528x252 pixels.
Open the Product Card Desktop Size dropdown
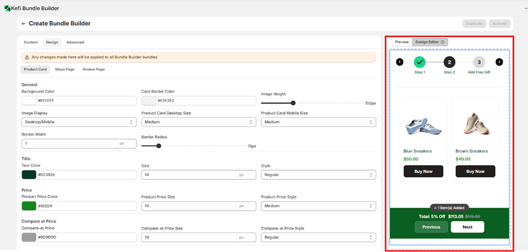tap(198, 122)
